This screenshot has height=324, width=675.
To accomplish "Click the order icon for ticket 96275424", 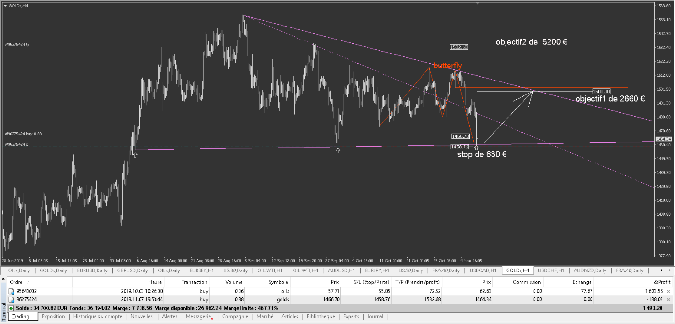I will point(11,299).
